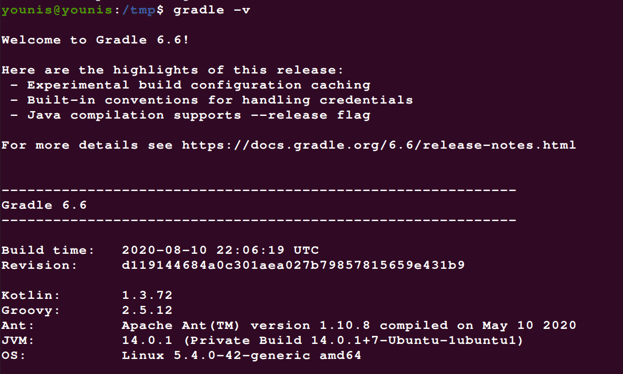Click the Groovy version 2.5.12

pyautogui.click(x=147, y=311)
